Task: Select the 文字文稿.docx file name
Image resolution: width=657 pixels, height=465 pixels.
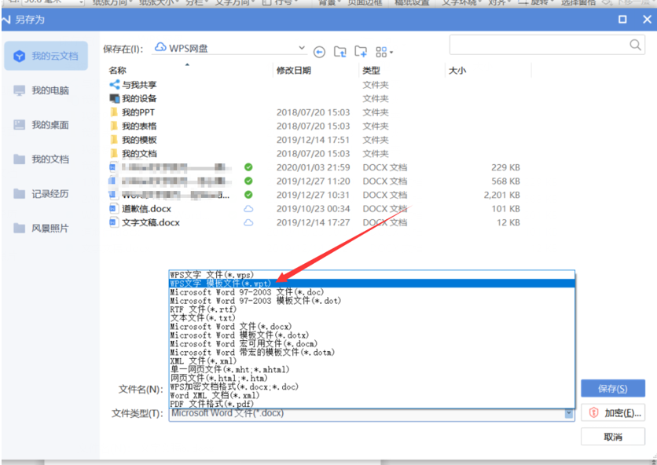Action: [x=151, y=222]
